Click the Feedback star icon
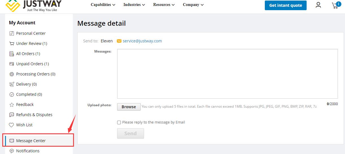 [x=12, y=105]
